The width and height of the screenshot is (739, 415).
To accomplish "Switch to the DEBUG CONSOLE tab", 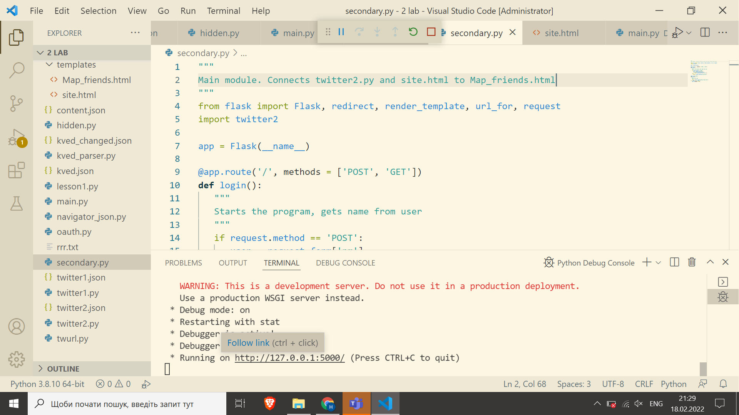I will (345, 263).
